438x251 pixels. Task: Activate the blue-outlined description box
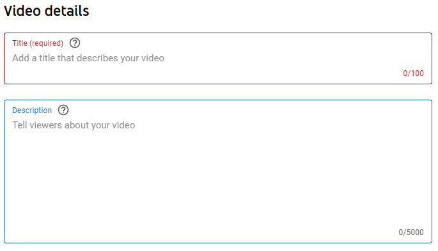(x=218, y=172)
